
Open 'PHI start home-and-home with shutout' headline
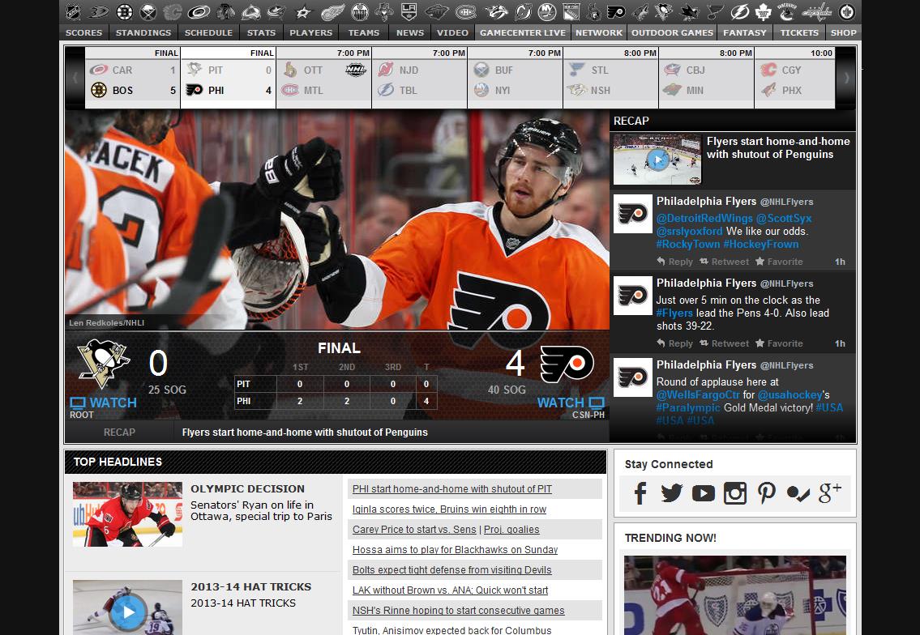click(x=451, y=489)
